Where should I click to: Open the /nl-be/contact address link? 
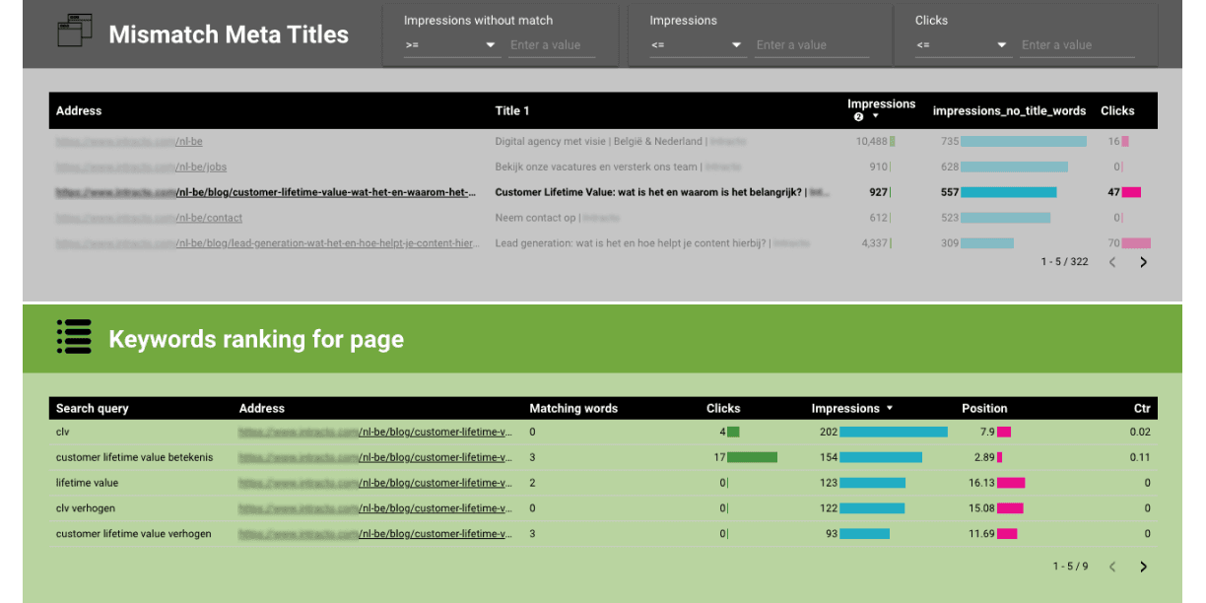(149, 219)
